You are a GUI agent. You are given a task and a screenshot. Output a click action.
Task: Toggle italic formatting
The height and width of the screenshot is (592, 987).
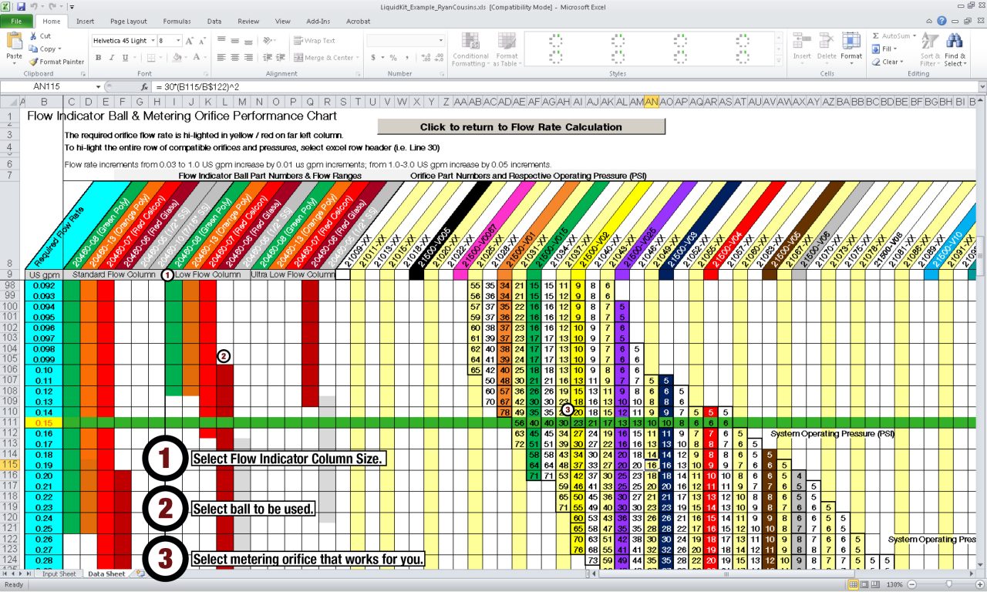point(110,57)
